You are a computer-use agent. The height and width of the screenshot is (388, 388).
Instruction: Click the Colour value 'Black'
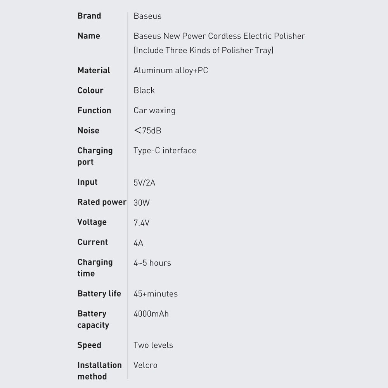(x=144, y=90)
